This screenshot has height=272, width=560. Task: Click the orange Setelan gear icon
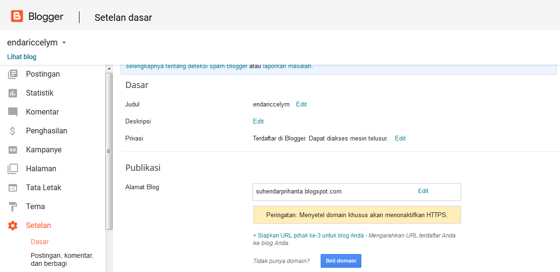[13, 226]
